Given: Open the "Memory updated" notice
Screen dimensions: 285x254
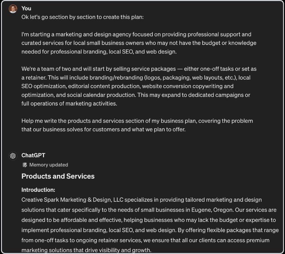Looking at the screenshot, I should (48, 165).
